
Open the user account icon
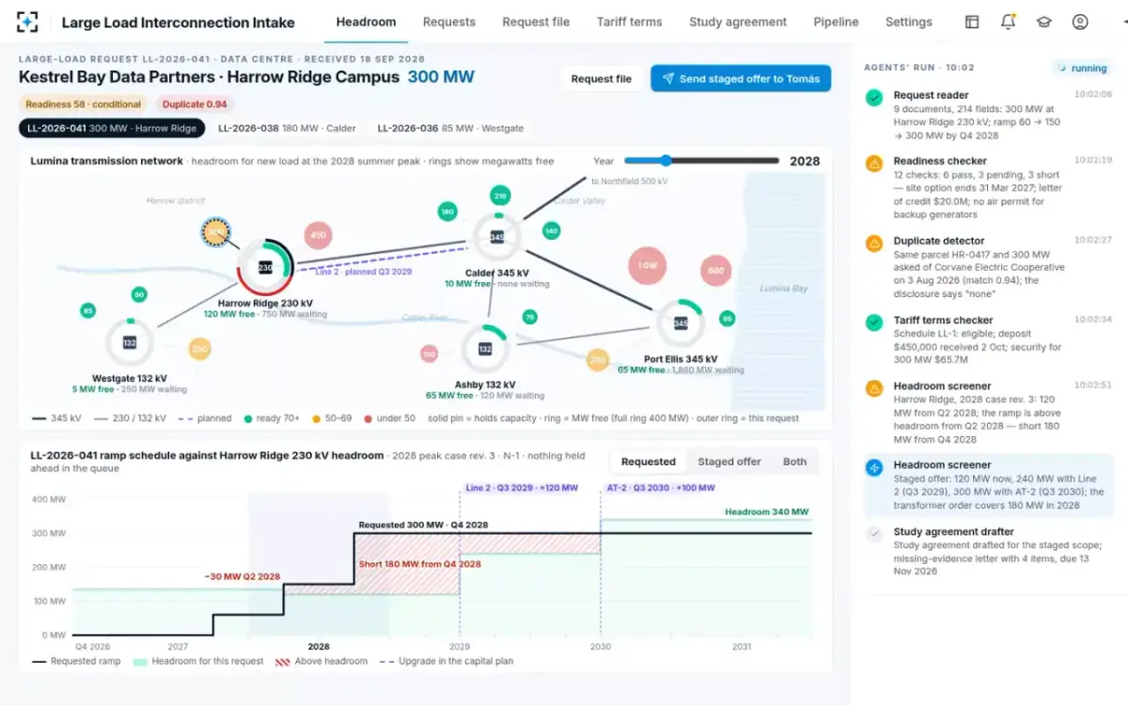[1080, 22]
